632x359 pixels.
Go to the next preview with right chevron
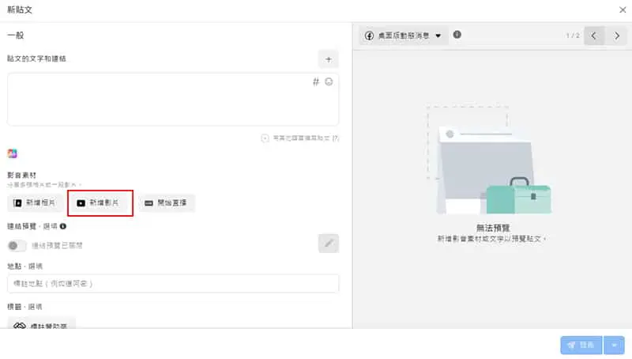616,36
